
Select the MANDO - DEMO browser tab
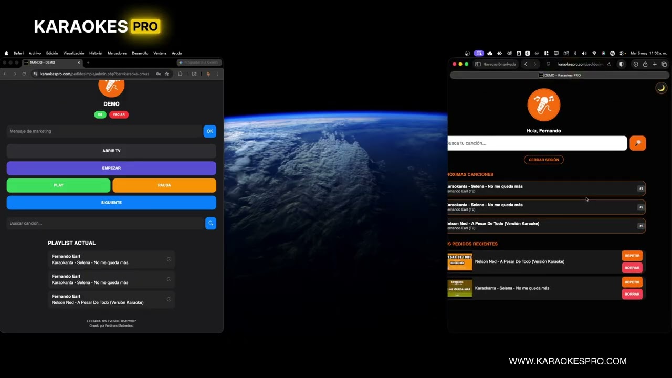(51, 62)
